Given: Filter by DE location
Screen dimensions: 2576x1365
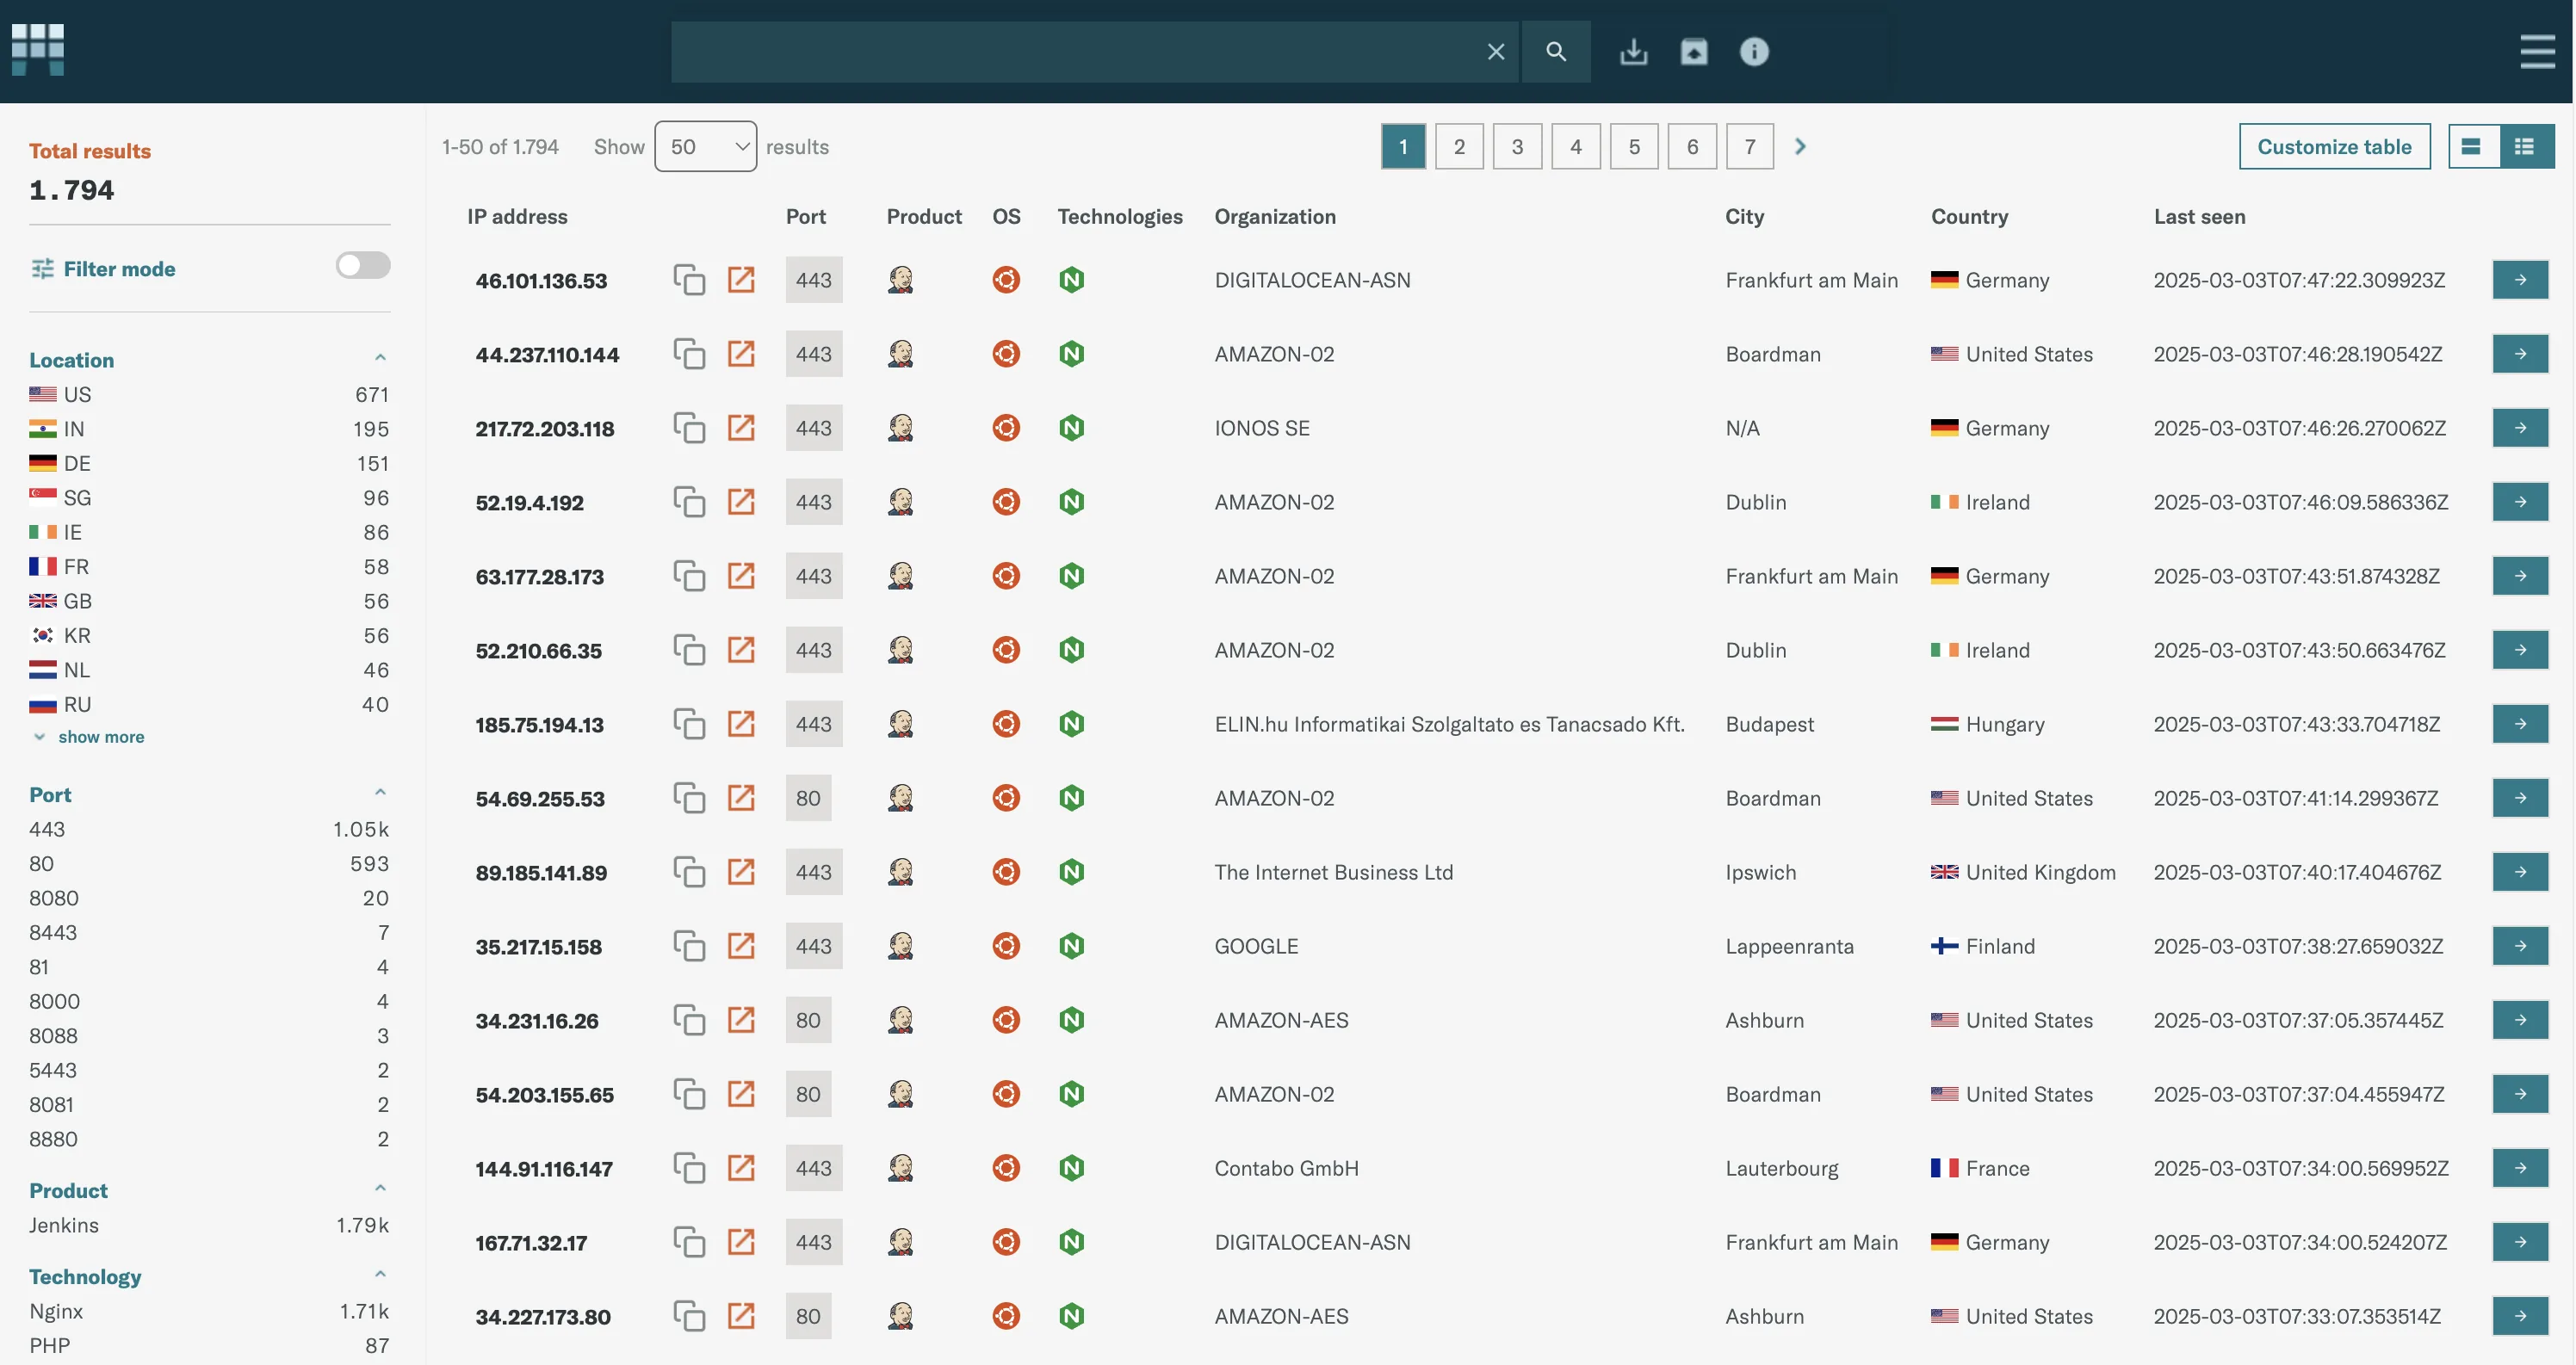Looking at the screenshot, I should (209, 464).
